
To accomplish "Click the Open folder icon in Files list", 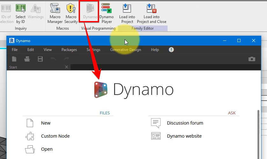I will 30,149.
